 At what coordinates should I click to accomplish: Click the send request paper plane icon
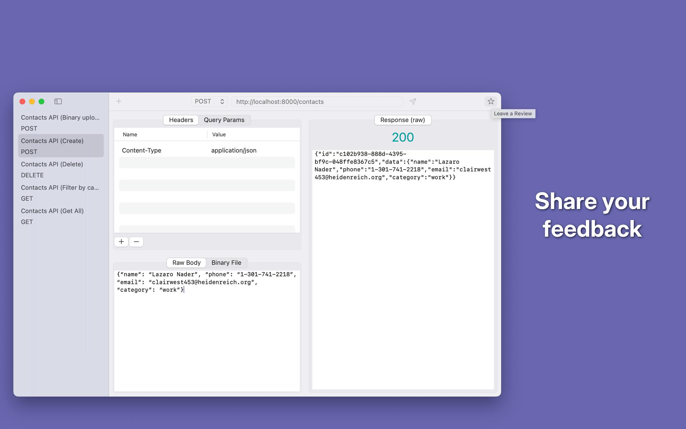pyautogui.click(x=413, y=102)
